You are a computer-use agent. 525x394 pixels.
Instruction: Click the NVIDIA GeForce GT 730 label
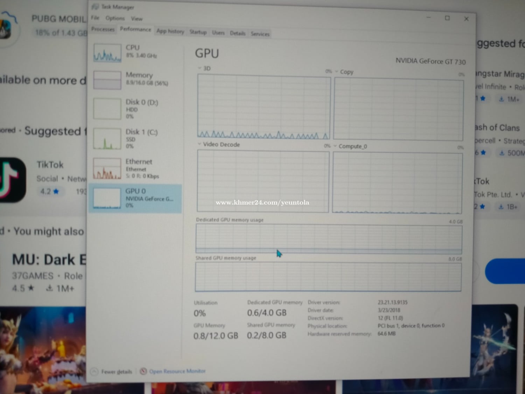click(430, 61)
